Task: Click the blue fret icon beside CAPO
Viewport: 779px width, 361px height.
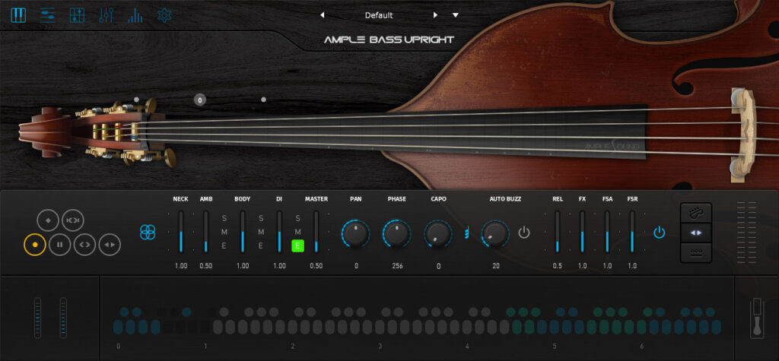Action: (466, 233)
